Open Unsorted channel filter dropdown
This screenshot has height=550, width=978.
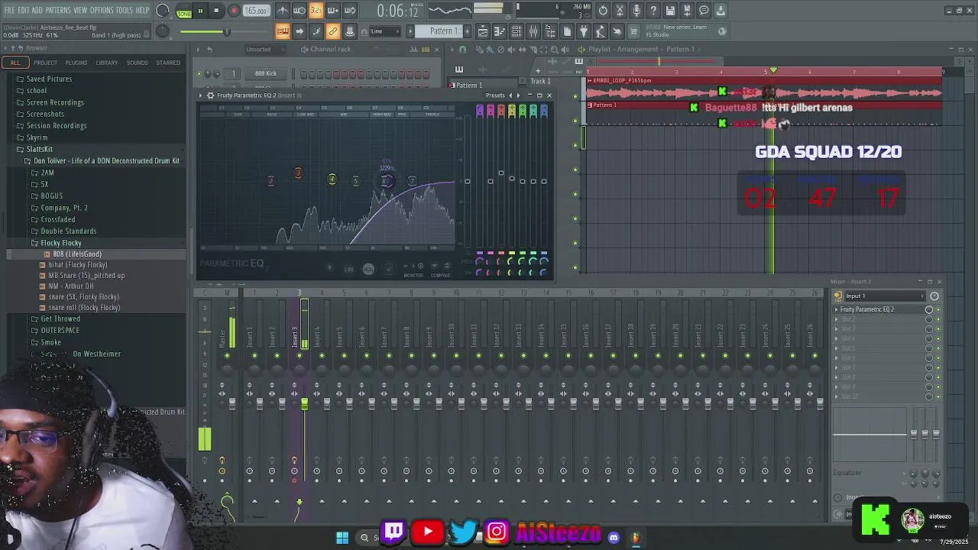[264, 50]
